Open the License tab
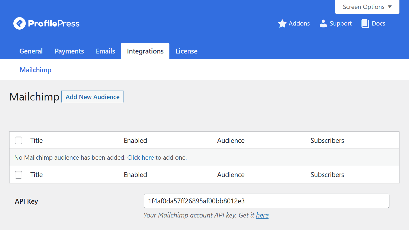The image size is (409, 230). [x=187, y=51]
